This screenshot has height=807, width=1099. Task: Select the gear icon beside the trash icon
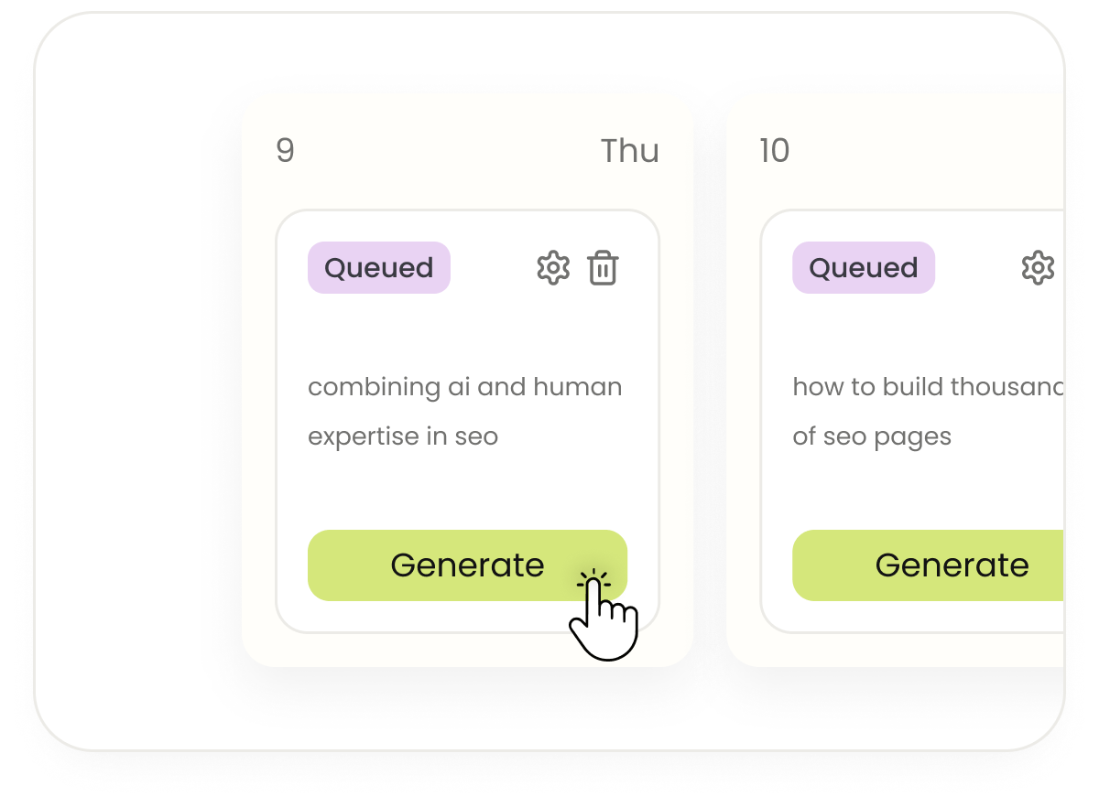[x=553, y=267]
